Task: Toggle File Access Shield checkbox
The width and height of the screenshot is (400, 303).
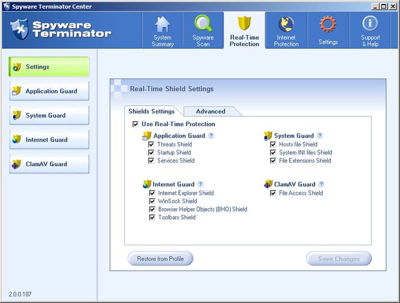Action: coord(273,193)
